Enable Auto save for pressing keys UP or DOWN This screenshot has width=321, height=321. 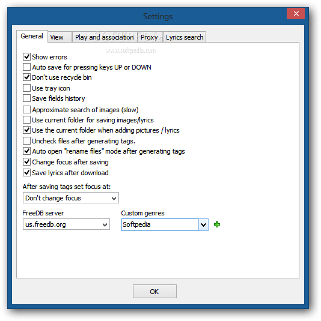[26, 67]
